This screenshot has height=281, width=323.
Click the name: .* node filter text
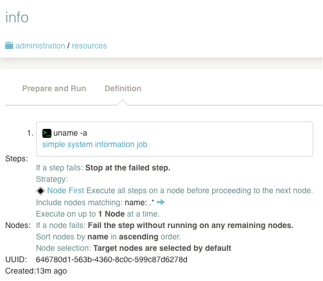coord(139,202)
